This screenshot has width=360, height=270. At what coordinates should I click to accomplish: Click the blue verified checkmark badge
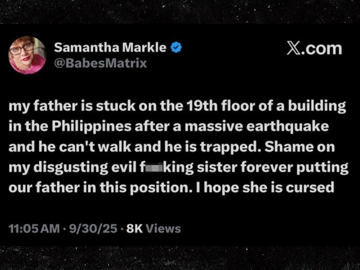[x=177, y=47]
